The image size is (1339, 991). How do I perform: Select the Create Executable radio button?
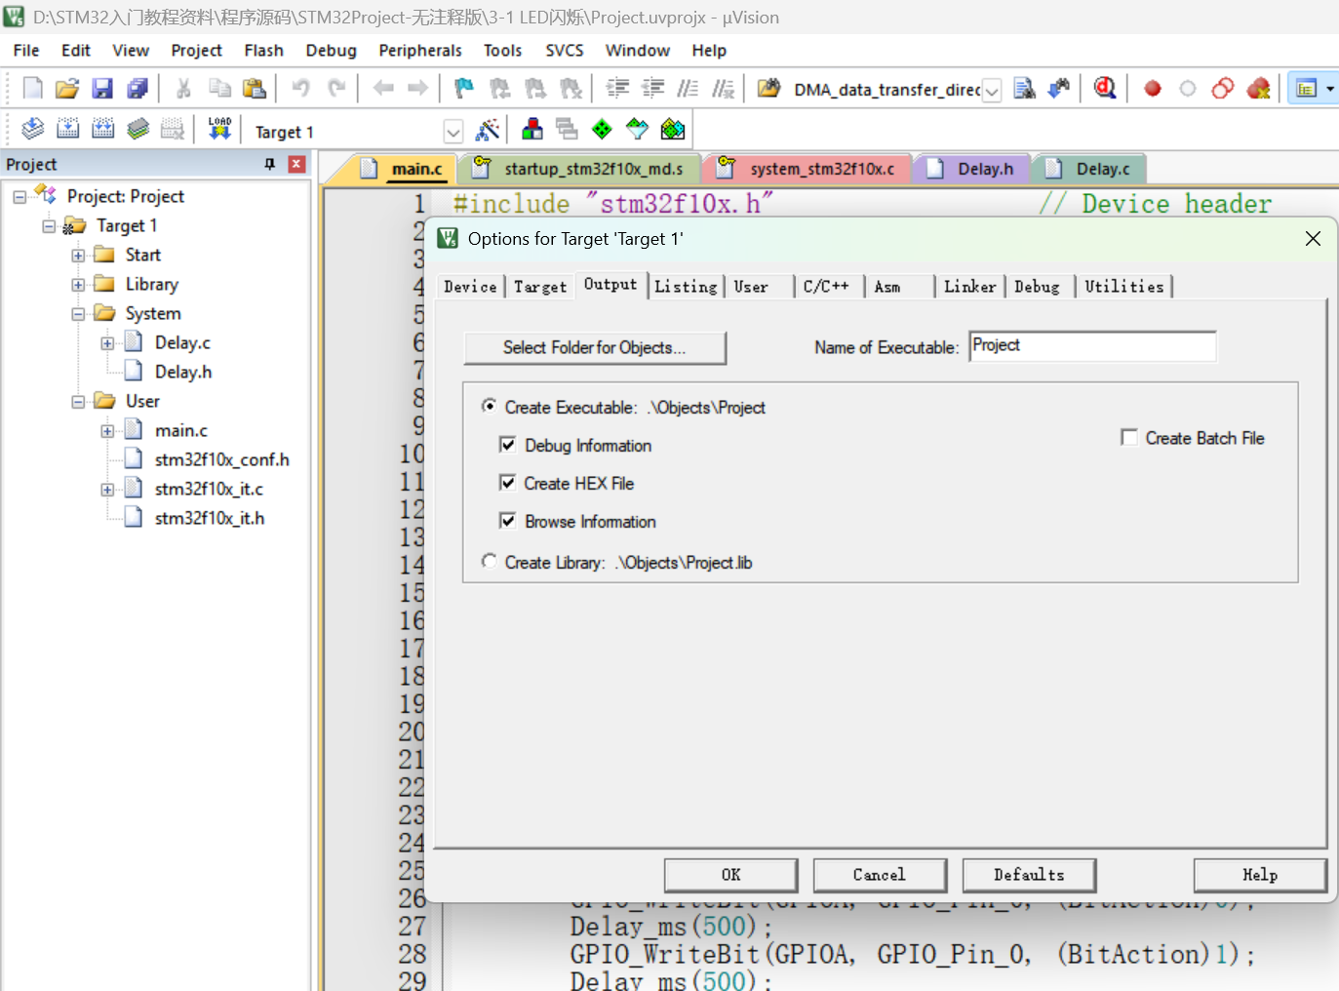point(490,406)
